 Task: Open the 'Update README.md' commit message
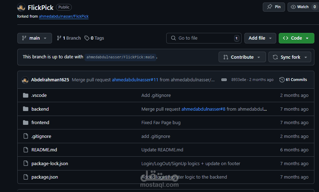tap(162, 150)
